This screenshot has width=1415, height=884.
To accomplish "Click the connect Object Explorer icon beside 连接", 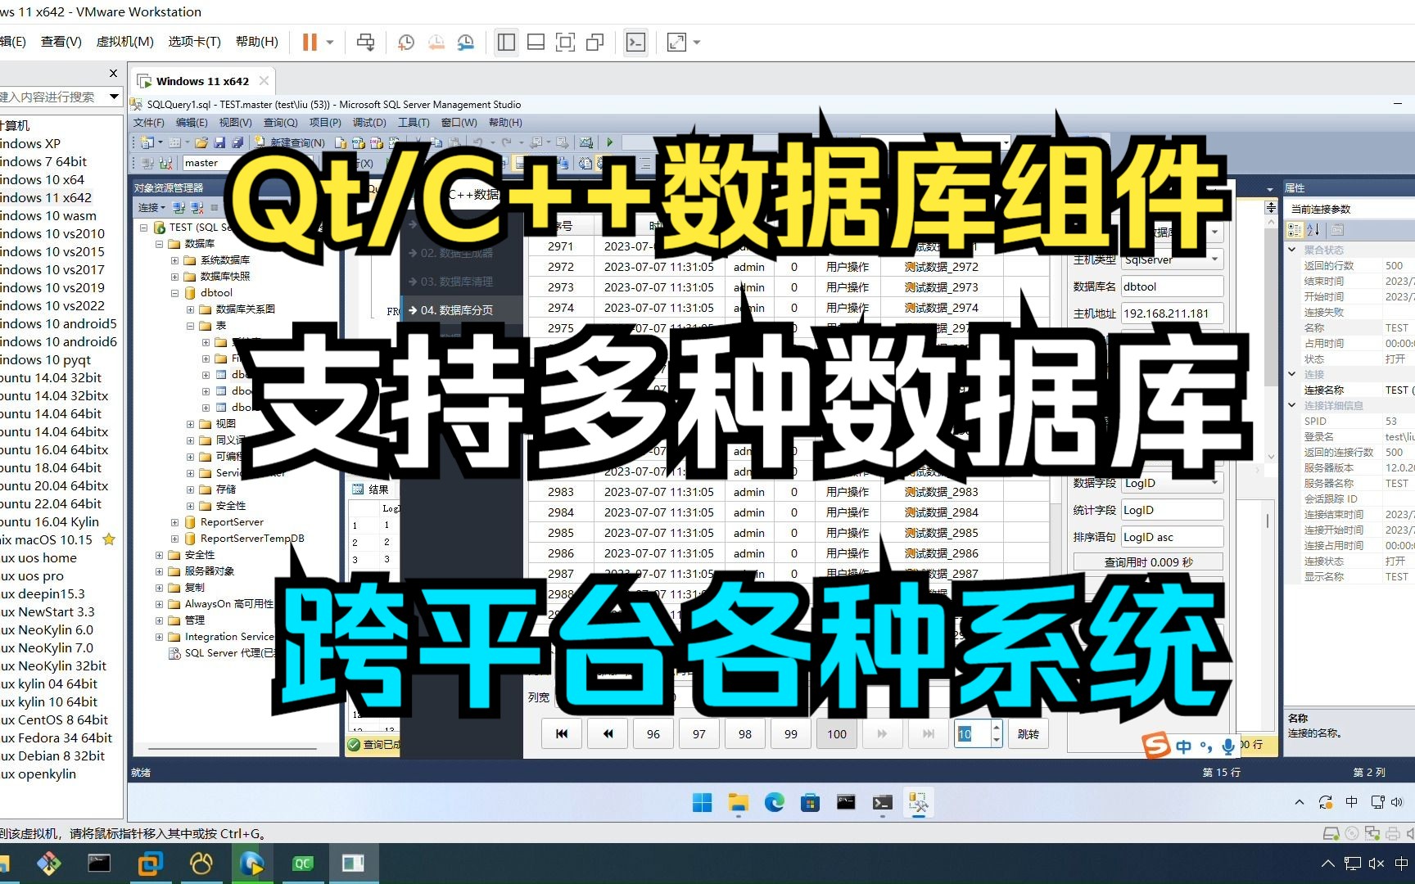I will (179, 208).
